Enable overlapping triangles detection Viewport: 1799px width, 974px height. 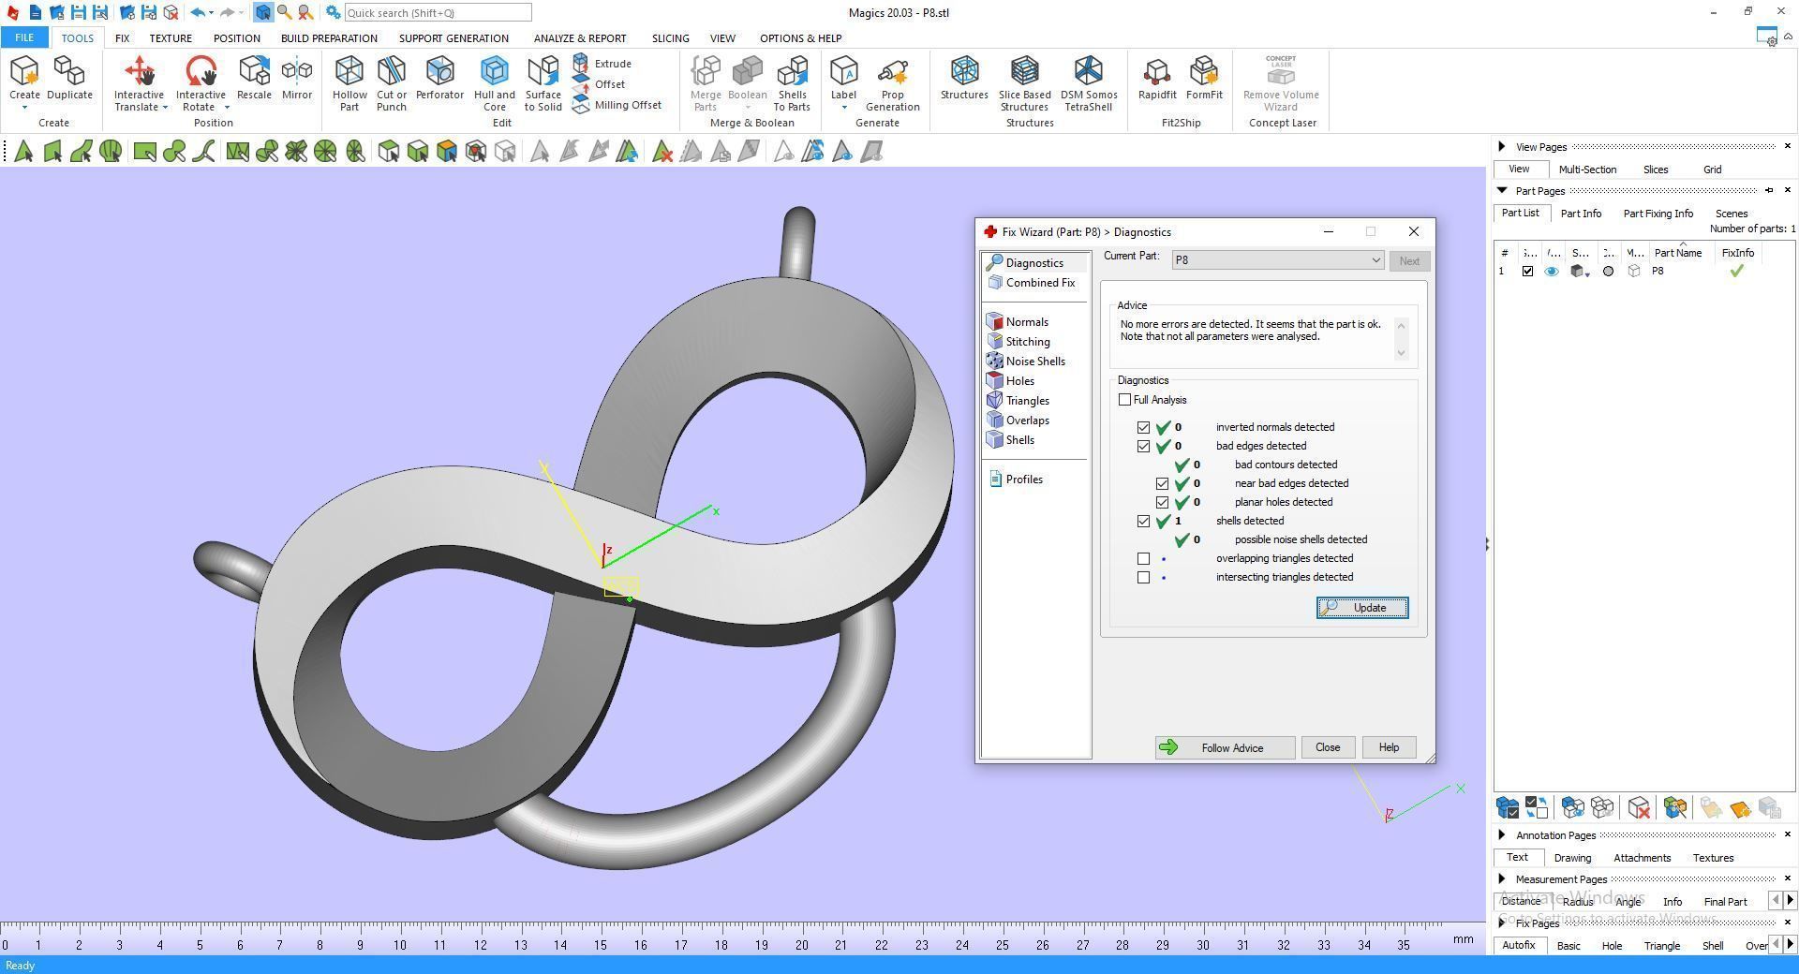click(x=1143, y=558)
